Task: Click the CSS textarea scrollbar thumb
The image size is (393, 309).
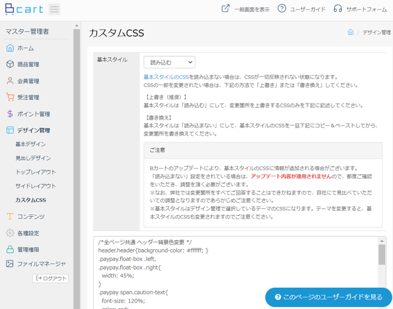Action: pyautogui.click(x=382, y=254)
